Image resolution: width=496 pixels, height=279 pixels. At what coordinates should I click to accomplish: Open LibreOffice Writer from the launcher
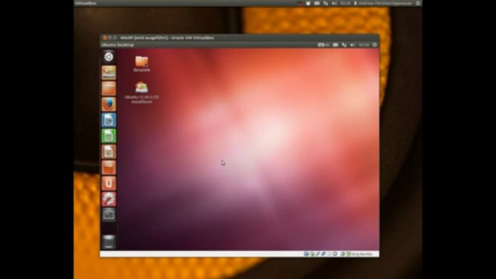tap(109, 120)
